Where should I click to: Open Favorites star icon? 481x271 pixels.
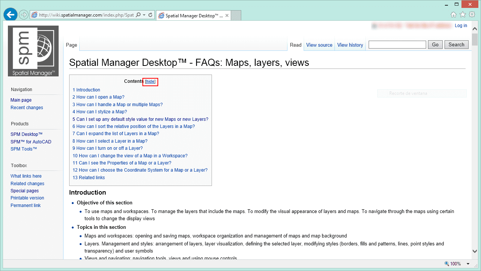[x=463, y=14]
